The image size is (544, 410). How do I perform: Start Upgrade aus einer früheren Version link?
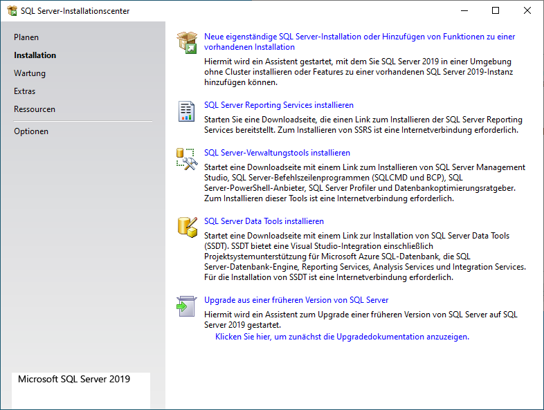(296, 300)
